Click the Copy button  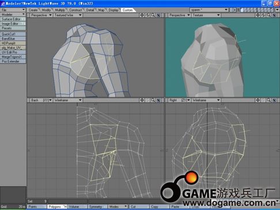click(160, 207)
